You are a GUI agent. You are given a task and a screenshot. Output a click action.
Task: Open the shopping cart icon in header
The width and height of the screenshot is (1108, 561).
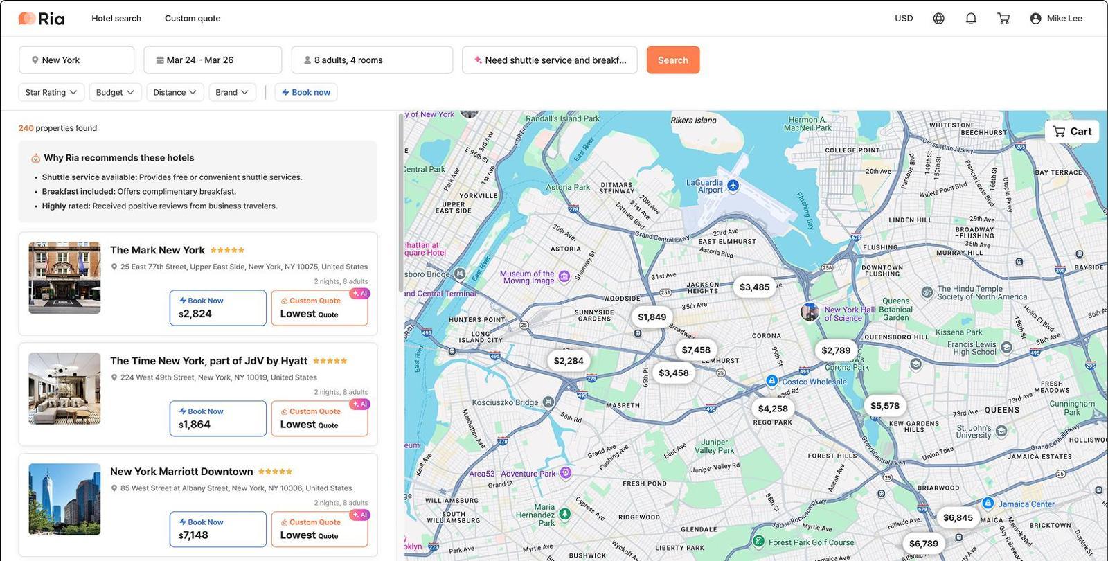tap(1003, 19)
